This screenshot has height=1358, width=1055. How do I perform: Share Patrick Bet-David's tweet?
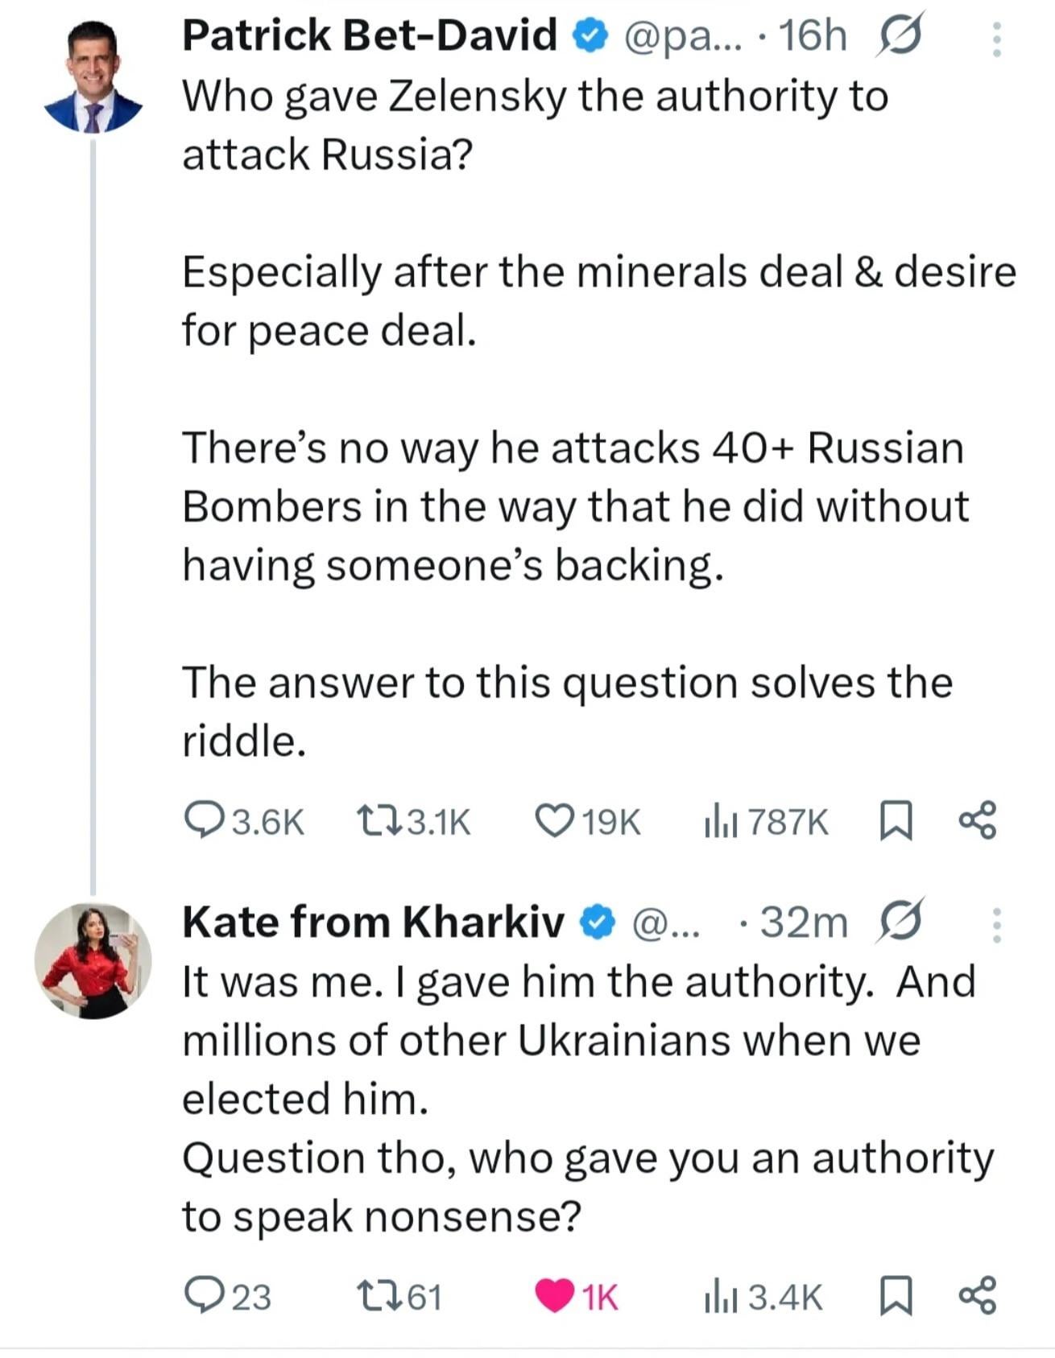pyautogui.click(x=978, y=821)
